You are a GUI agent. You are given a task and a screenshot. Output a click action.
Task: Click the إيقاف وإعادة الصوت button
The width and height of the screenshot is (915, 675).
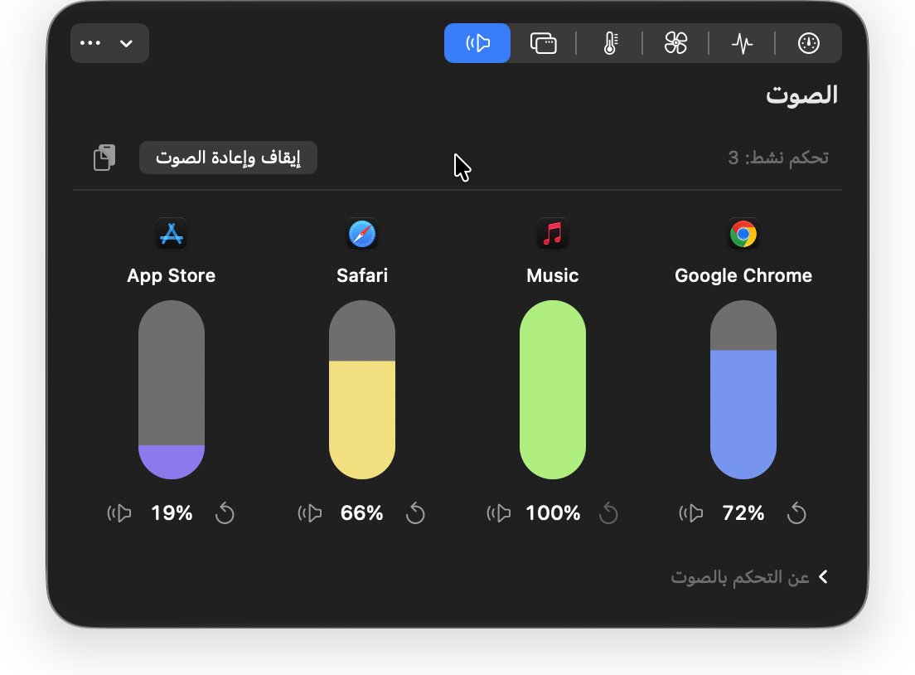coord(228,158)
